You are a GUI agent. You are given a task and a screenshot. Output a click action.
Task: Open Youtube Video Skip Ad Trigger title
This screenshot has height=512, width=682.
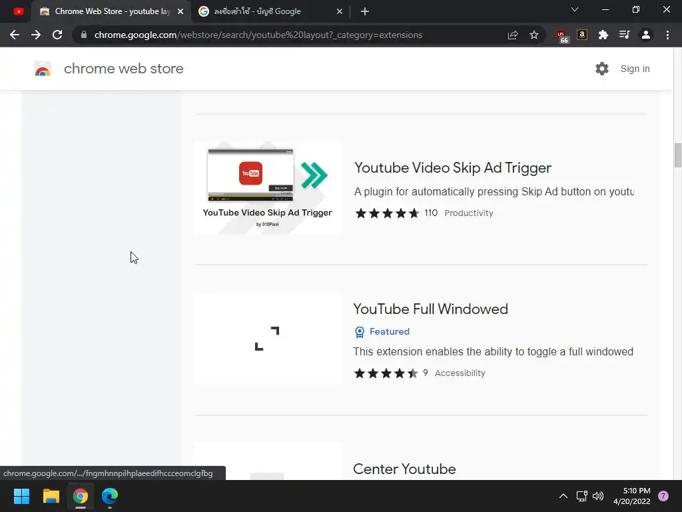click(x=453, y=167)
